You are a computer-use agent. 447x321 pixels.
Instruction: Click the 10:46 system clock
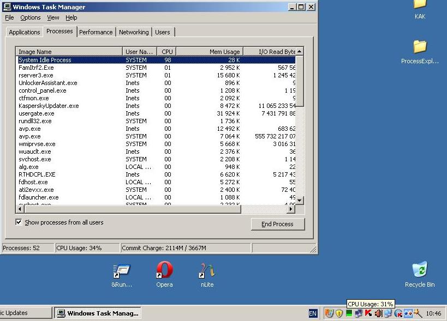point(433,313)
